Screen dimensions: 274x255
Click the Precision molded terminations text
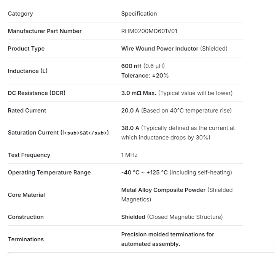(x=167, y=234)
